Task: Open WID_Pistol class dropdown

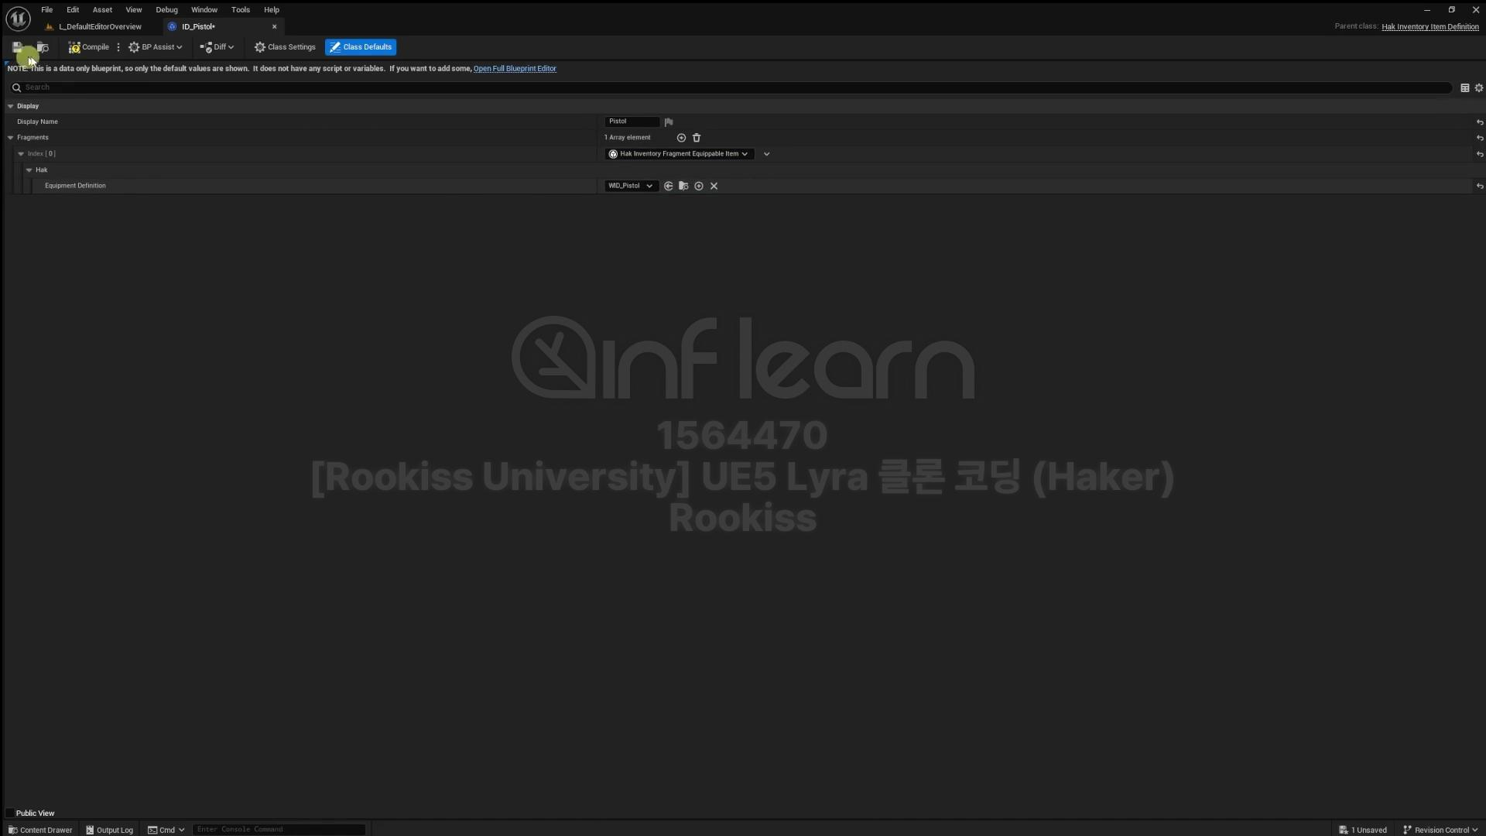Action: point(631,186)
